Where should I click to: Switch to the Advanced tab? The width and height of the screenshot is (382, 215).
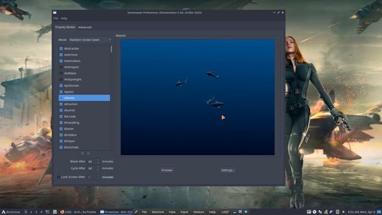click(x=85, y=27)
